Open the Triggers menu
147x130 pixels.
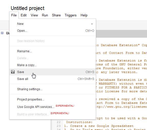point(70,15)
